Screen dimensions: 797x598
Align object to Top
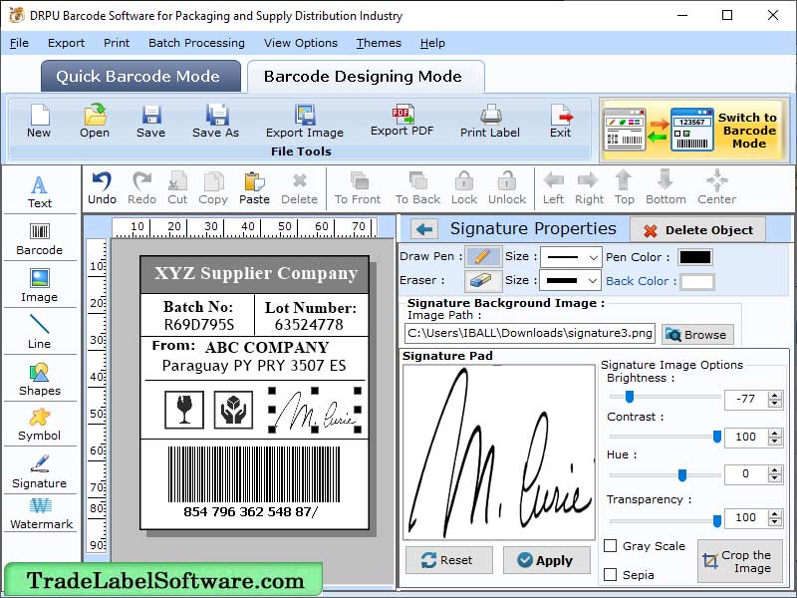(625, 187)
